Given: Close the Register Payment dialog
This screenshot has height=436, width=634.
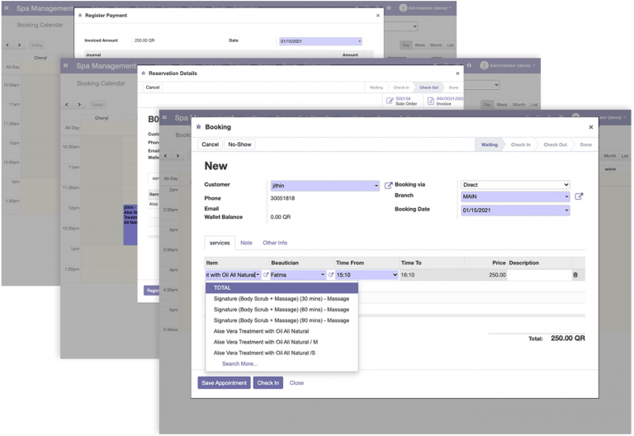Looking at the screenshot, I should coord(378,16).
